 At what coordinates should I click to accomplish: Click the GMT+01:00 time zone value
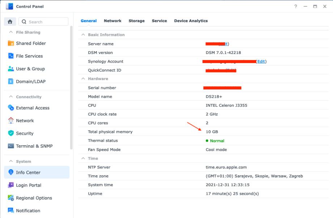pyautogui.click(x=254, y=176)
